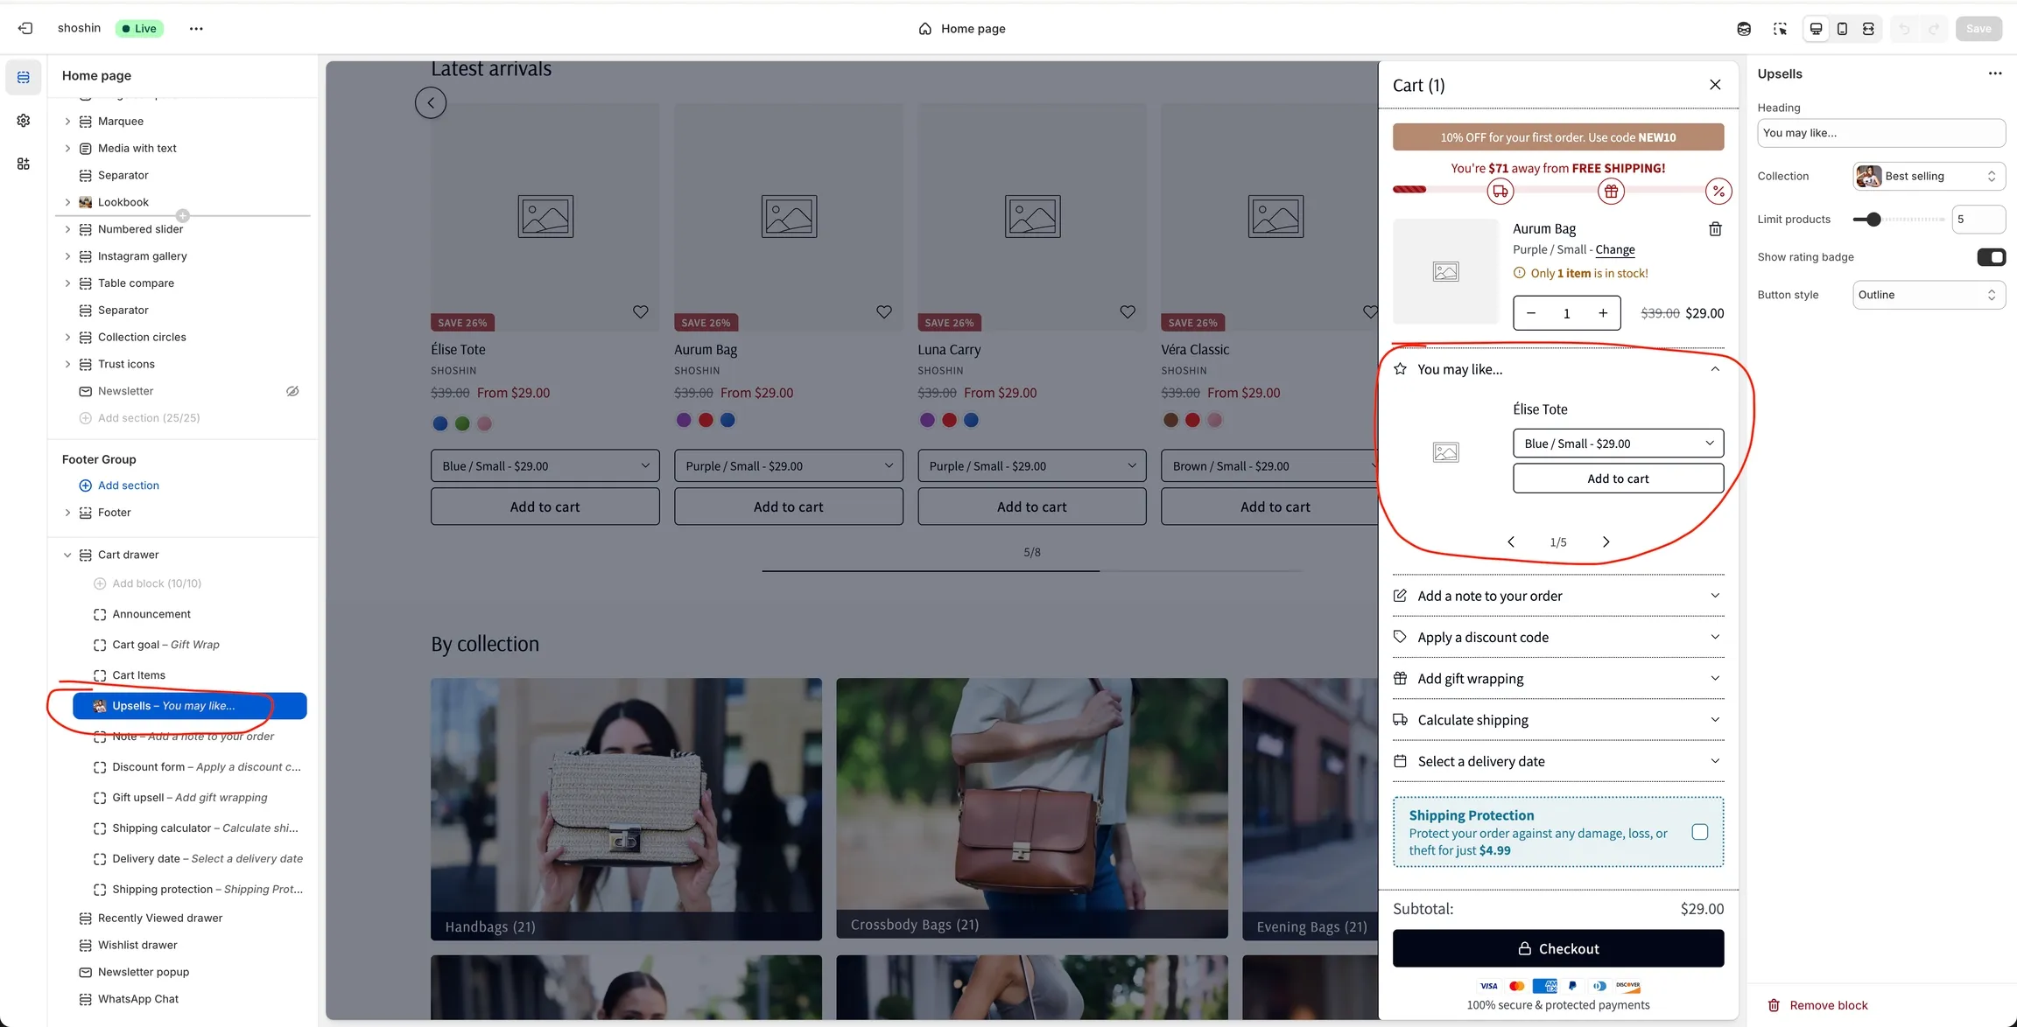
Task: Open theme settings via the gear icon
Action: 23,121
